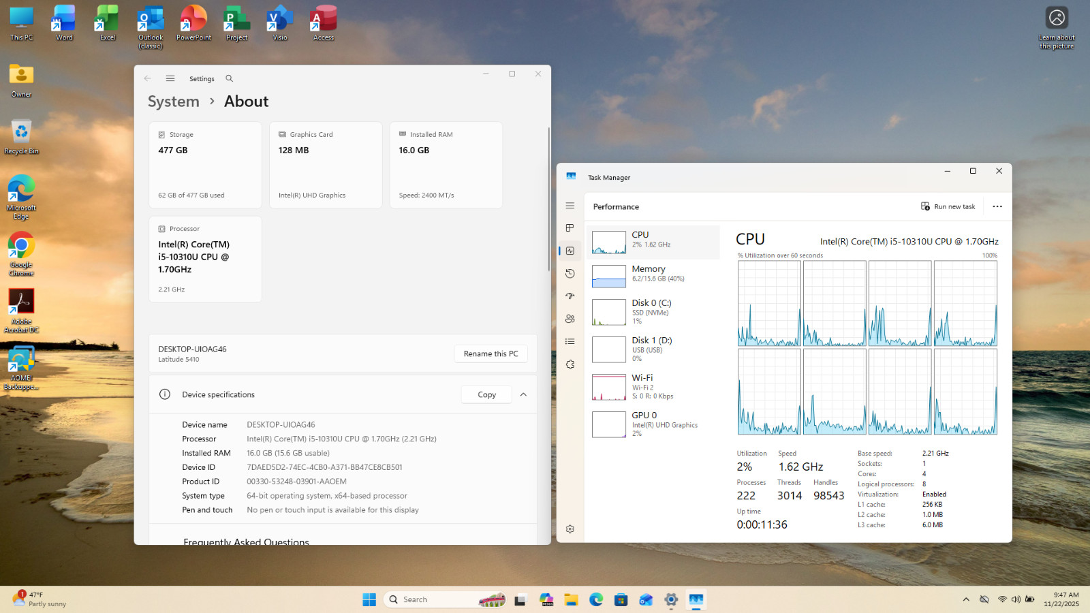
Task: Click Run new task
Action: [948, 206]
